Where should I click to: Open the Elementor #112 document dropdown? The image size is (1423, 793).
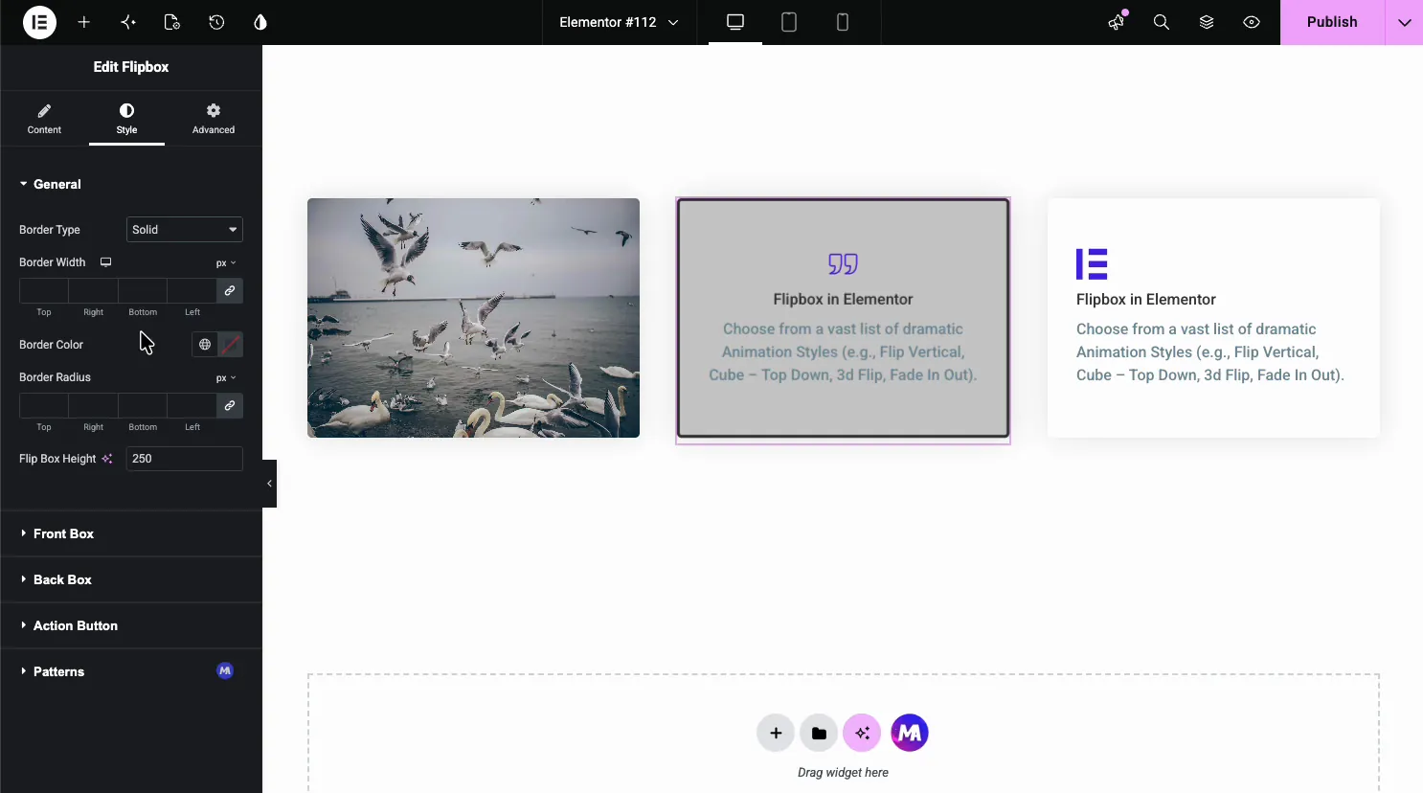tap(619, 22)
